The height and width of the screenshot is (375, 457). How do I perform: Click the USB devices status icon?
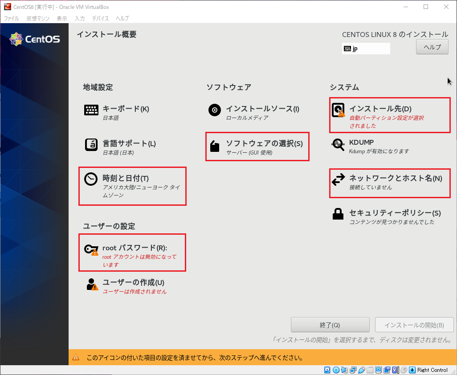362,370
